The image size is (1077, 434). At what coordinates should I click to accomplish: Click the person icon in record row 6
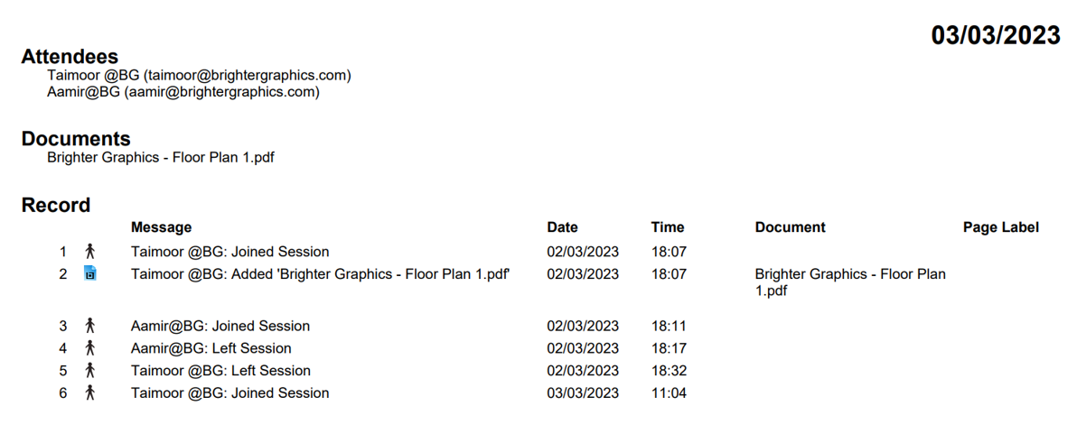89,392
